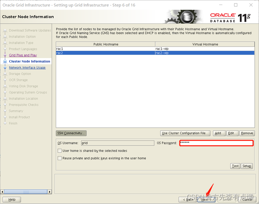Minimize the installer window
Image resolution: width=259 pixels, height=204 pixels.
tap(221, 5)
